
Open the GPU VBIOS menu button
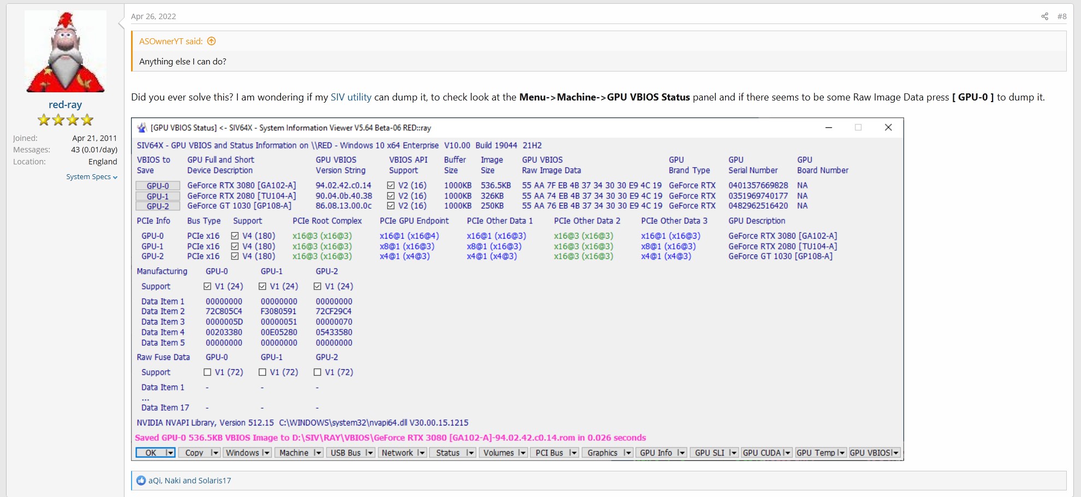(874, 453)
